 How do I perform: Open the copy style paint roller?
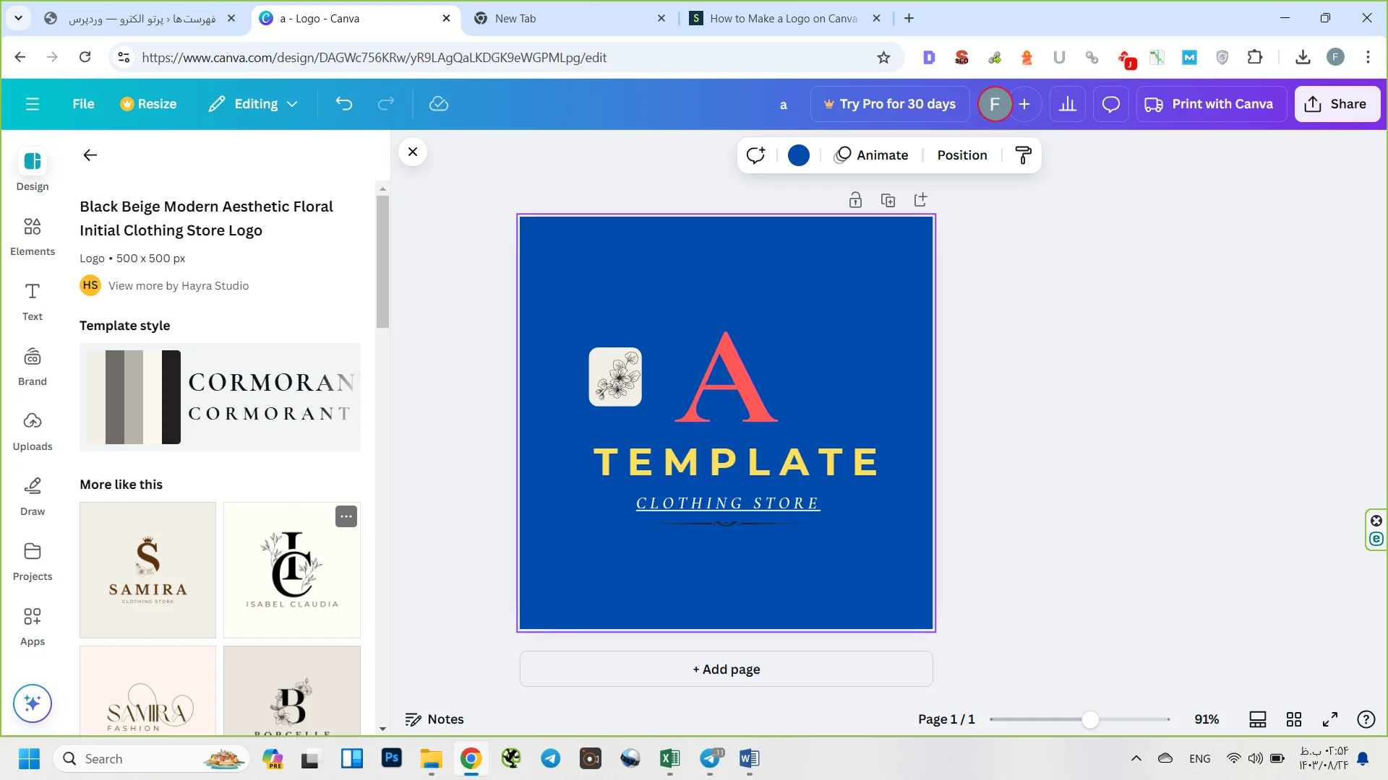(x=1023, y=155)
